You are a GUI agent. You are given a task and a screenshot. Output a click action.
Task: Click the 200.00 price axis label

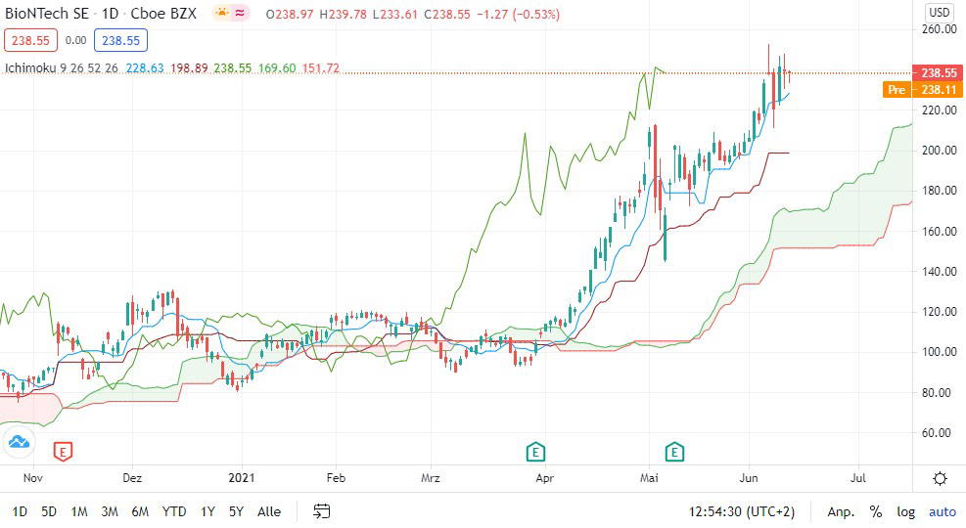[x=939, y=151]
